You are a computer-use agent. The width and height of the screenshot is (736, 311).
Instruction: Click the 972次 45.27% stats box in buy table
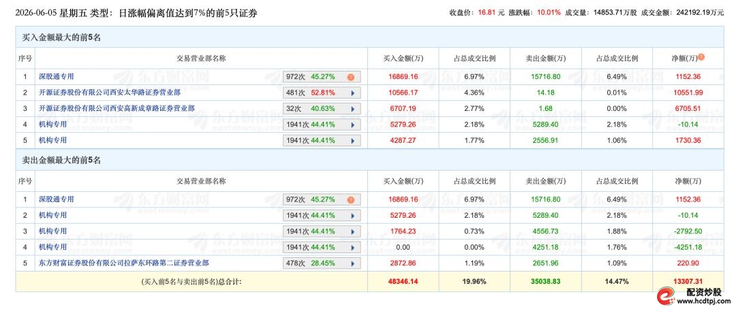pos(322,77)
